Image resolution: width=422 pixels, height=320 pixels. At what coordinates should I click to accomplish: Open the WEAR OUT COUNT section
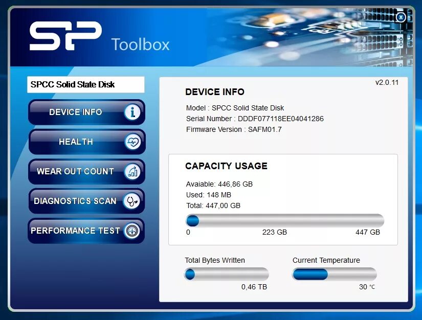(86, 172)
